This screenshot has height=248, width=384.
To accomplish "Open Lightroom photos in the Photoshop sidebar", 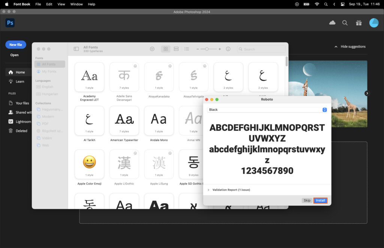I will (21, 121).
